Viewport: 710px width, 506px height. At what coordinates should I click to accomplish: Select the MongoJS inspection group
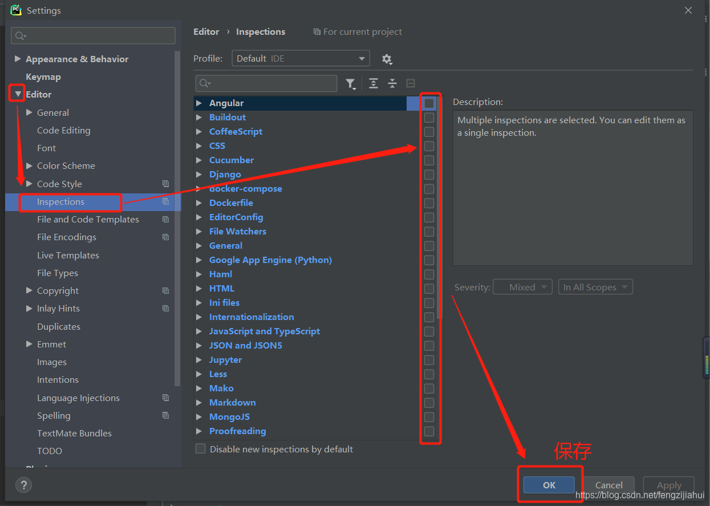tap(229, 417)
